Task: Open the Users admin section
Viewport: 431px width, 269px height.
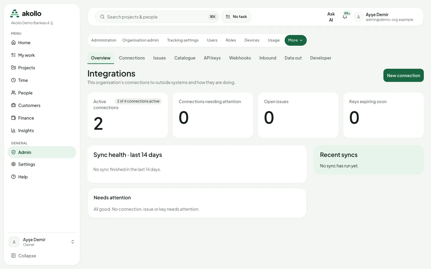Action: coord(212,40)
